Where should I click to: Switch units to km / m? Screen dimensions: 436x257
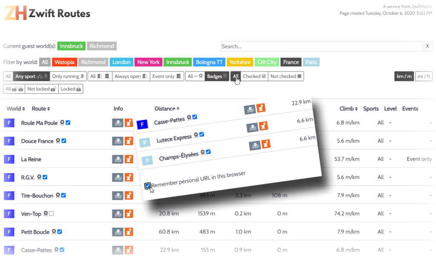pyautogui.click(x=404, y=76)
